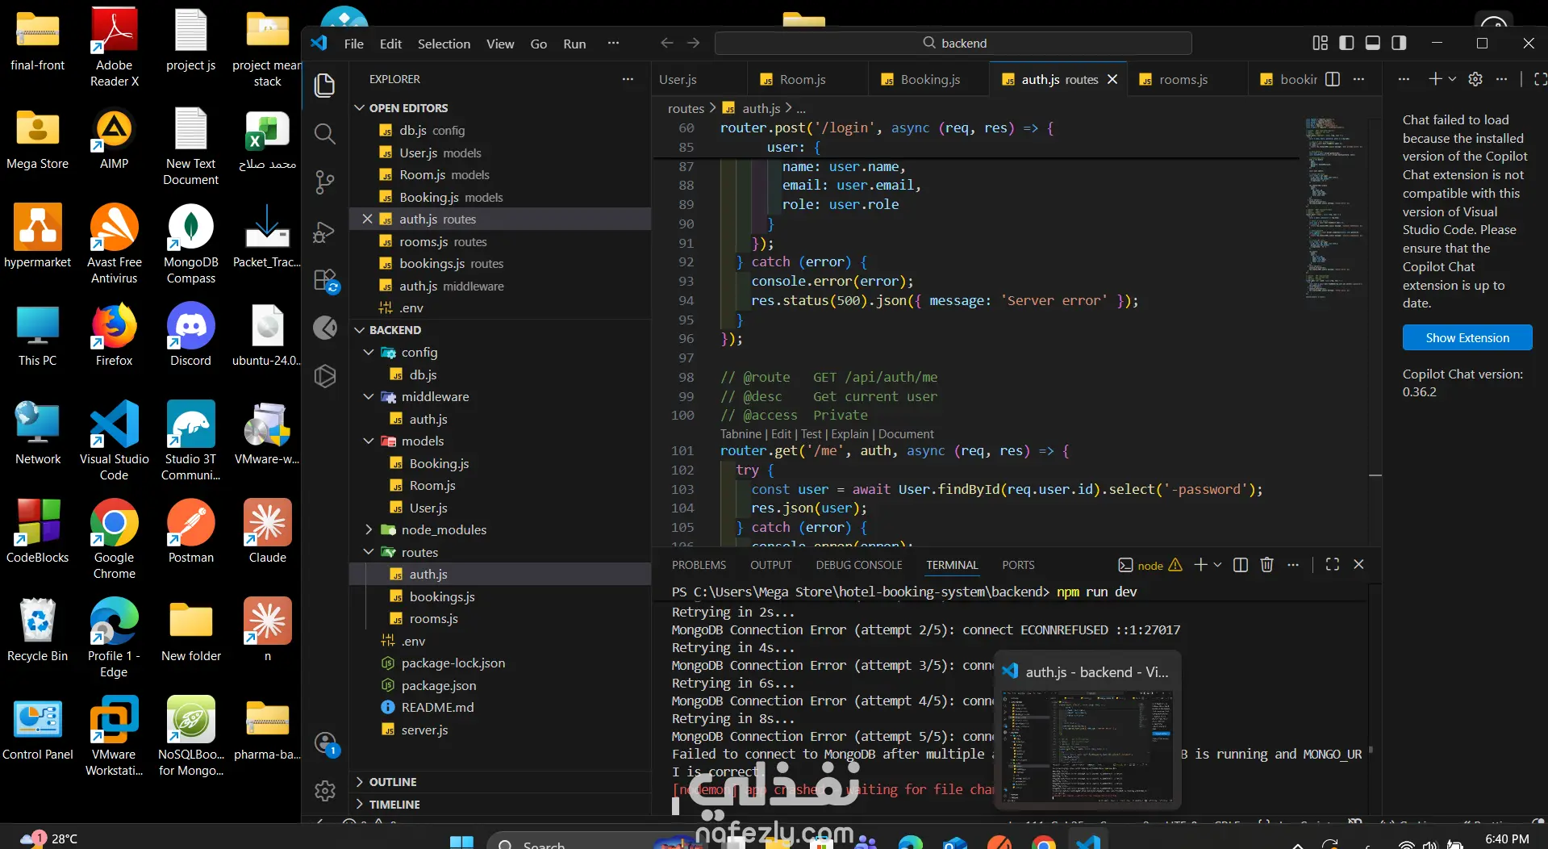The height and width of the screenshot is (849, 1548).
Task: Click Explain in the Tabnine code lens
Action: (x=849, y=434)
